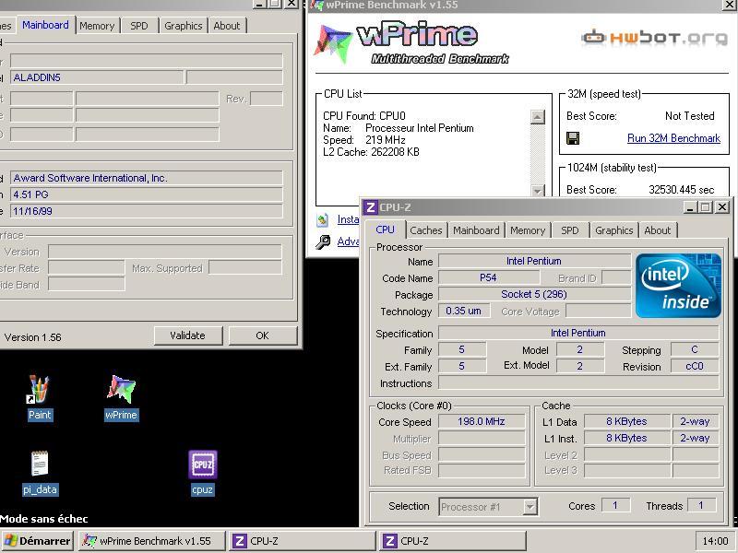
Task: Select the cpuz desktop icon
Action: click(x=202, y=473)
